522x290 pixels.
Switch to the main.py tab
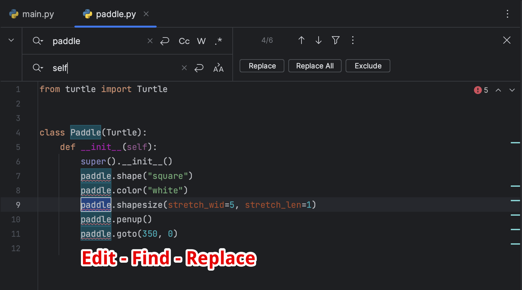pyautogui.click(x=32, y=14)
